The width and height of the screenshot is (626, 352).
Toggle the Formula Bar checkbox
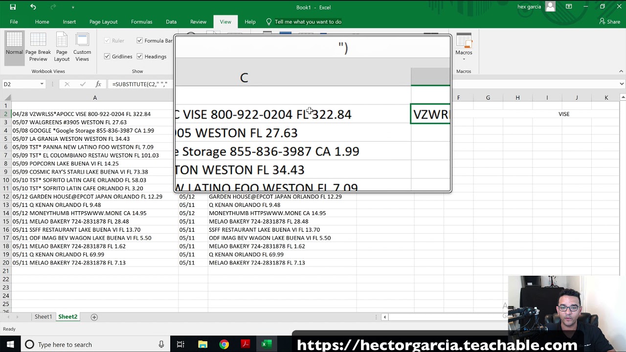pos(140,41)
